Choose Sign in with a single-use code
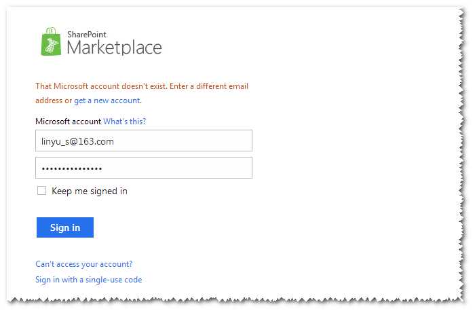Screen dimensions: 475x313 (89, 280)
